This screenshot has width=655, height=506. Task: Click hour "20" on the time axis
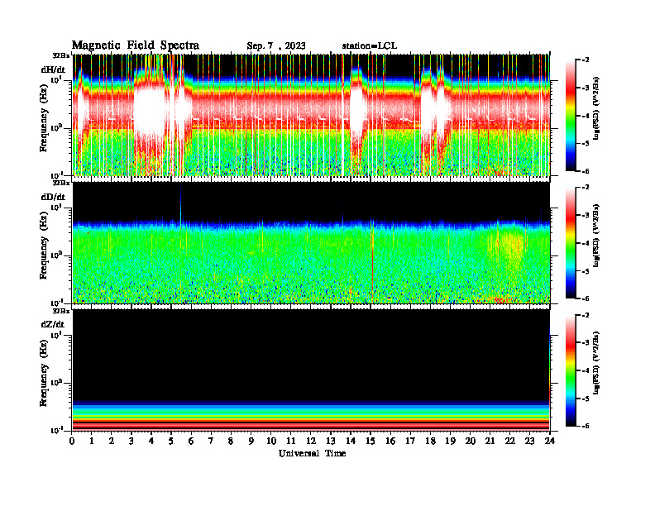470,441
